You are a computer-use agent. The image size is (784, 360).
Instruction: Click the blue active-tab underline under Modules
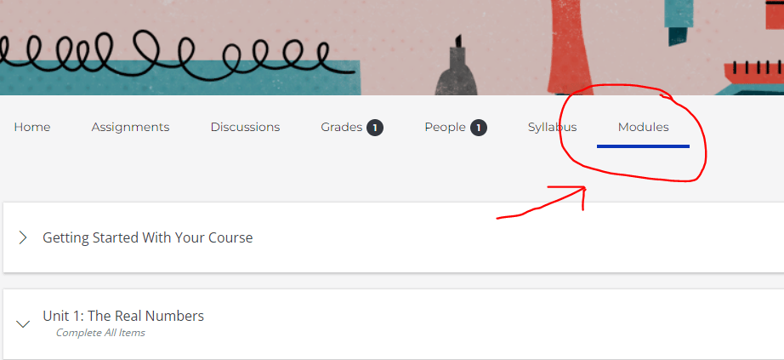coord(643,146)
